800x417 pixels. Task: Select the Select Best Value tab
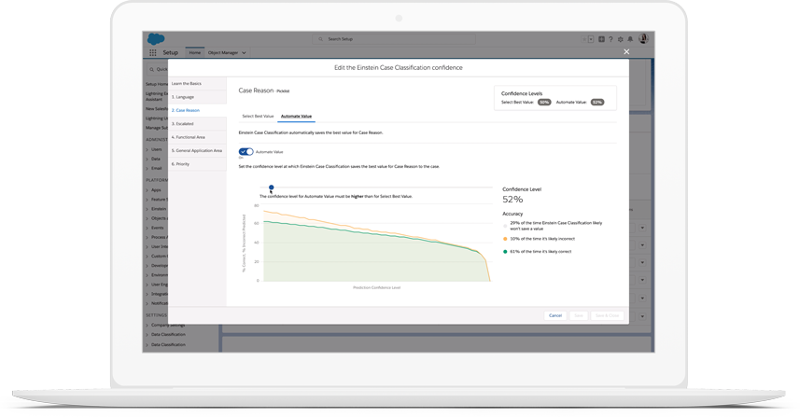click(258, 117)
